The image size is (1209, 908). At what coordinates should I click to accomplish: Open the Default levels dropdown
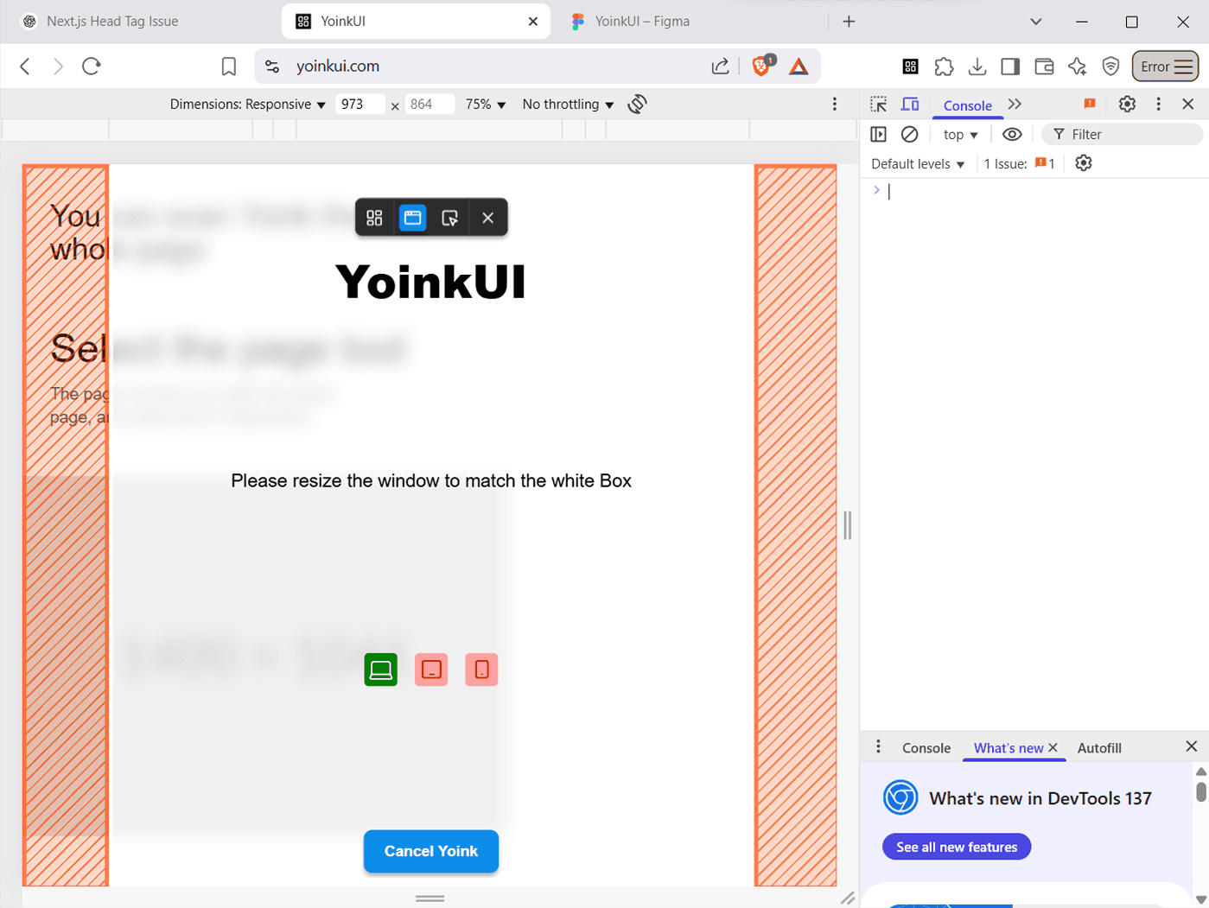click(918, 163)
